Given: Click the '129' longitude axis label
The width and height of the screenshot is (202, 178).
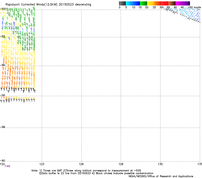Looking at the screenshot, I should coord(121,164).
